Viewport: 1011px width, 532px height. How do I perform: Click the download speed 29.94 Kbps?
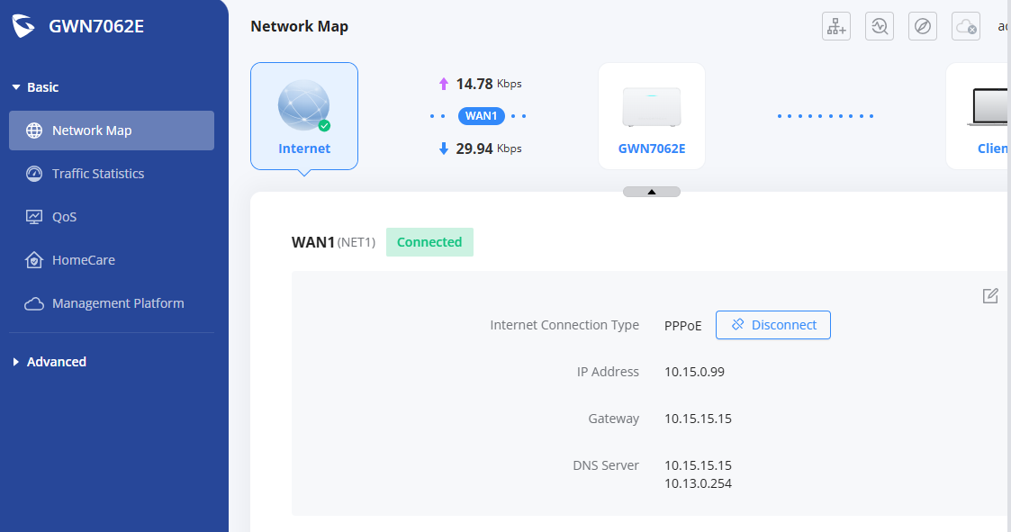(489, 149)
